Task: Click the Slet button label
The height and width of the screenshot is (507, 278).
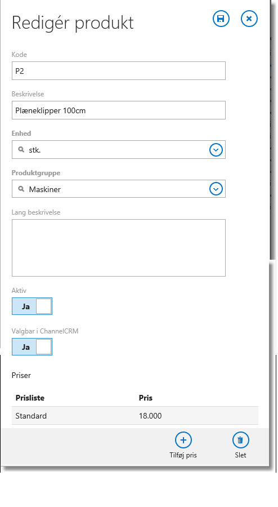Action: pyautogui.click(x=240, y=455)
